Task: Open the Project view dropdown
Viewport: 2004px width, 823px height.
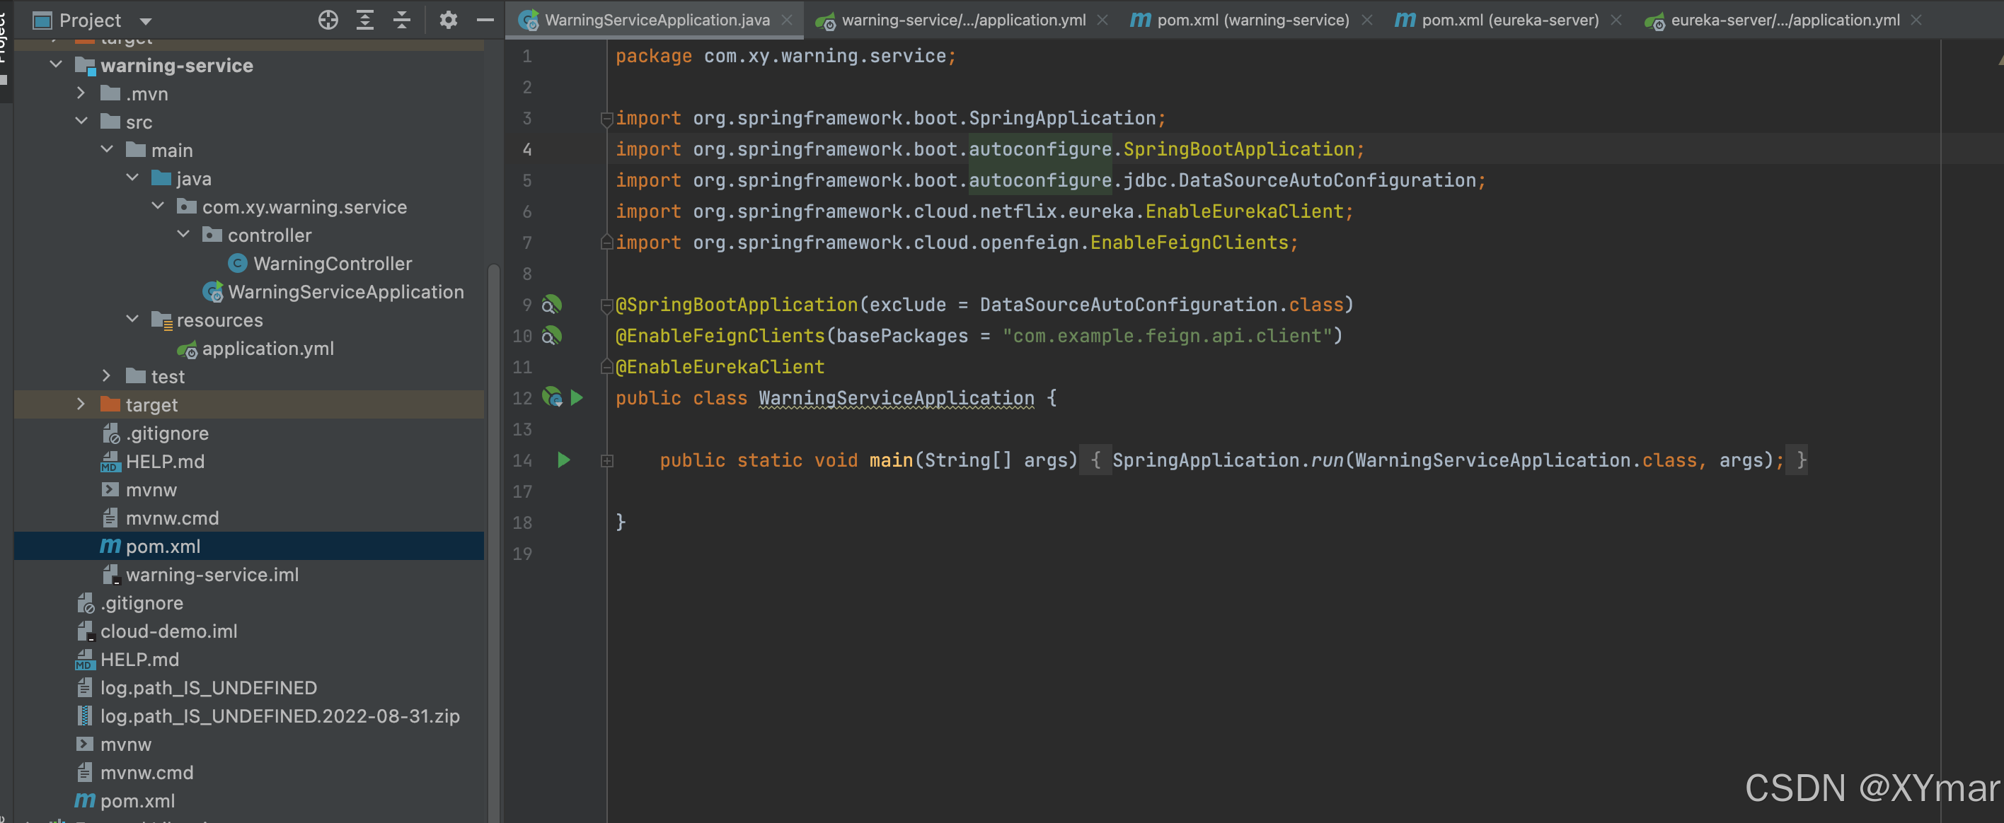Action: 146,21
